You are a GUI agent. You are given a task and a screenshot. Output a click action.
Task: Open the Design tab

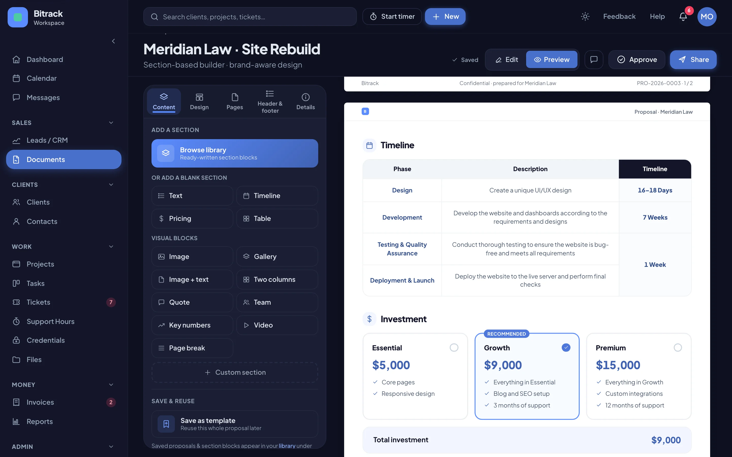(x=199, y=101)
